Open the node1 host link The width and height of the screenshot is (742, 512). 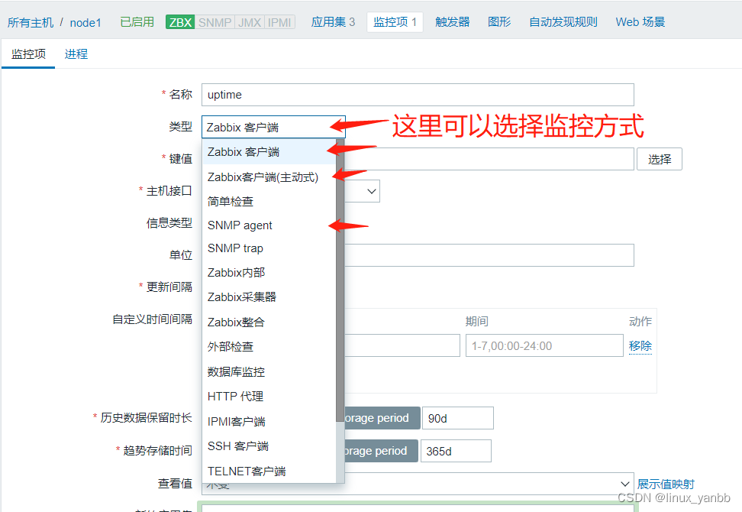(x=85, y=22)
